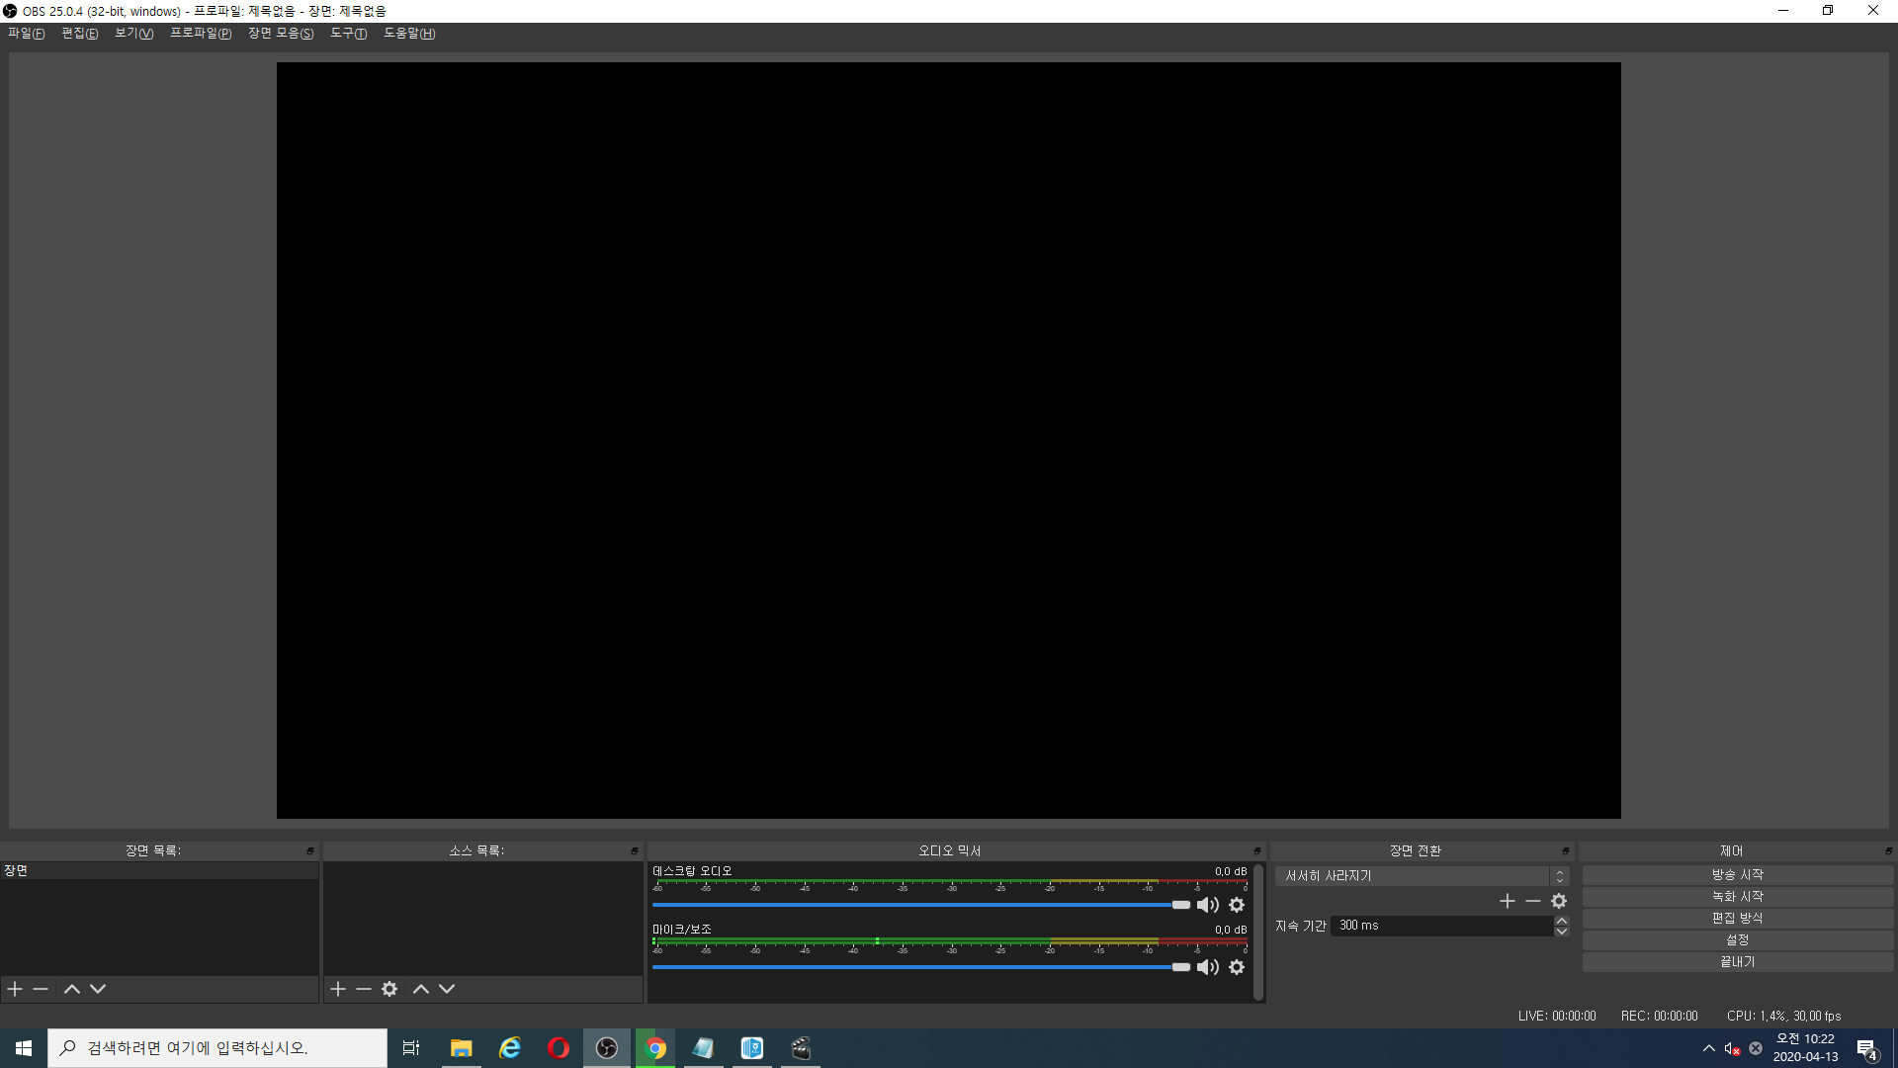The height and width of the screenshot is (1068, 1898).
Task: Open 마이크/보조 audio settings gear
Action: tap(1237, 967)
